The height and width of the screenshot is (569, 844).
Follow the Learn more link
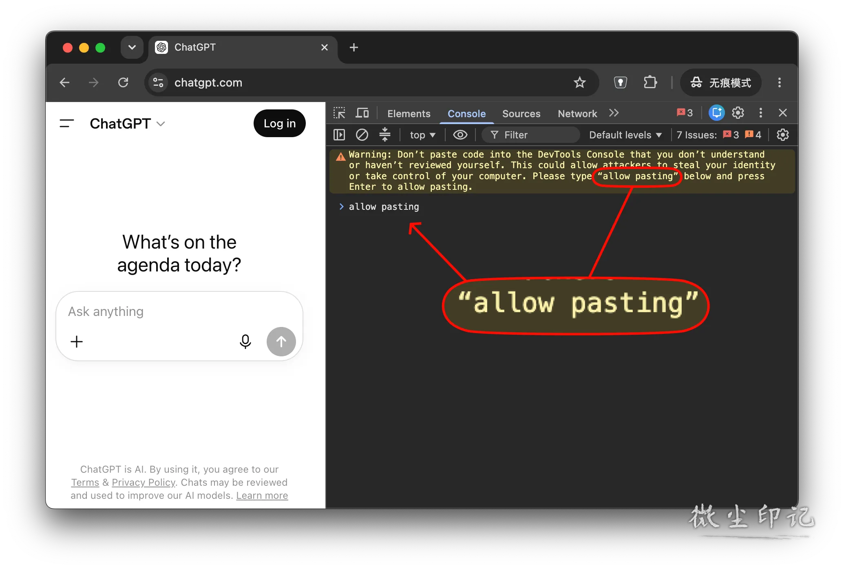point(262,496)
